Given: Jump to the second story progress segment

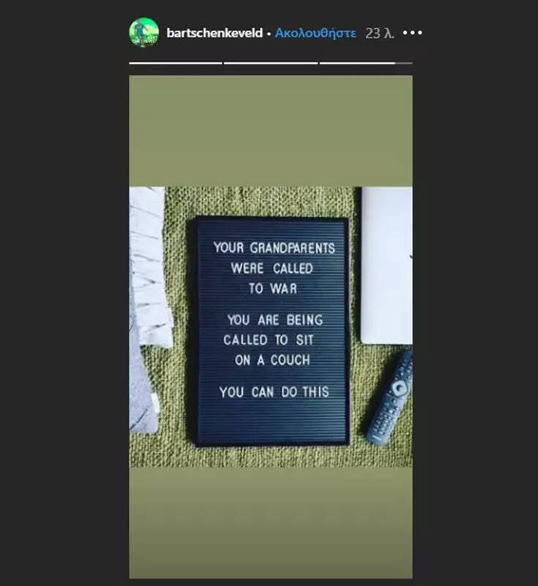Looking at the screenshot, I should pyautogui.click(x=271, y=63).
